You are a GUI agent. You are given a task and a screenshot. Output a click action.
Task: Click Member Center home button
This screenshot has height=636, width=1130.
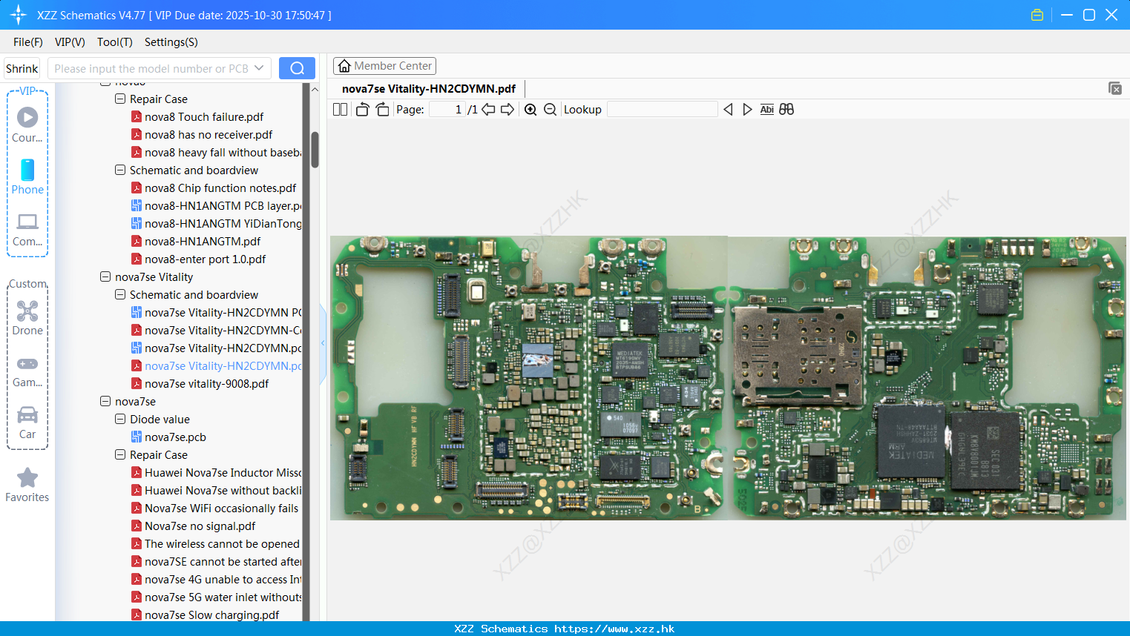pyautogui.click(x=384, y=66)
